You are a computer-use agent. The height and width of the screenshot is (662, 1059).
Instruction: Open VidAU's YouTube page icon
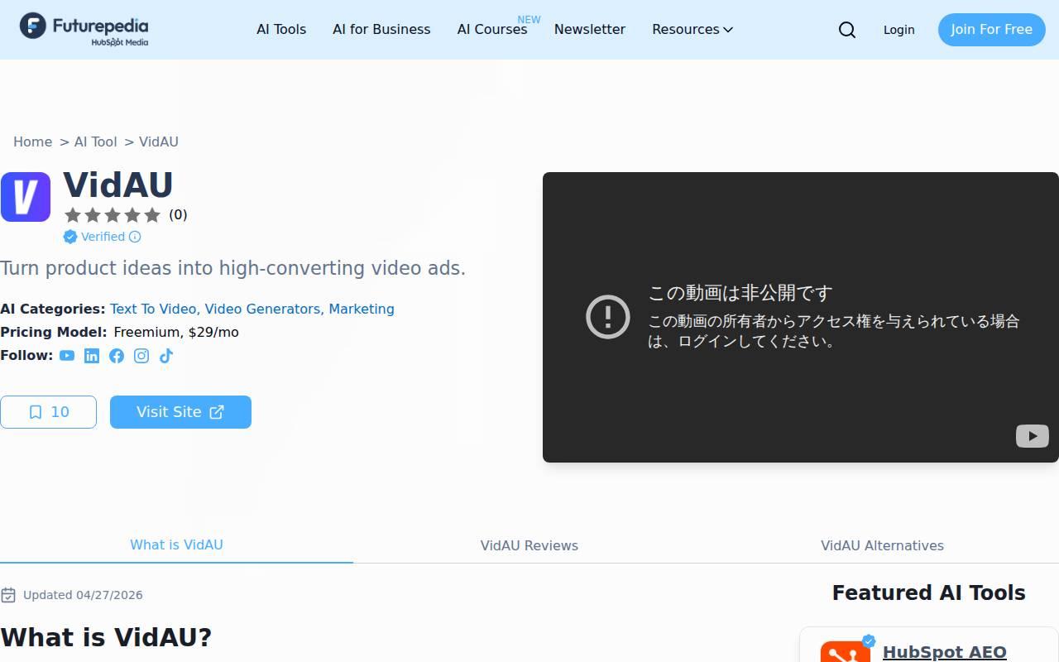tap(67, 356)
